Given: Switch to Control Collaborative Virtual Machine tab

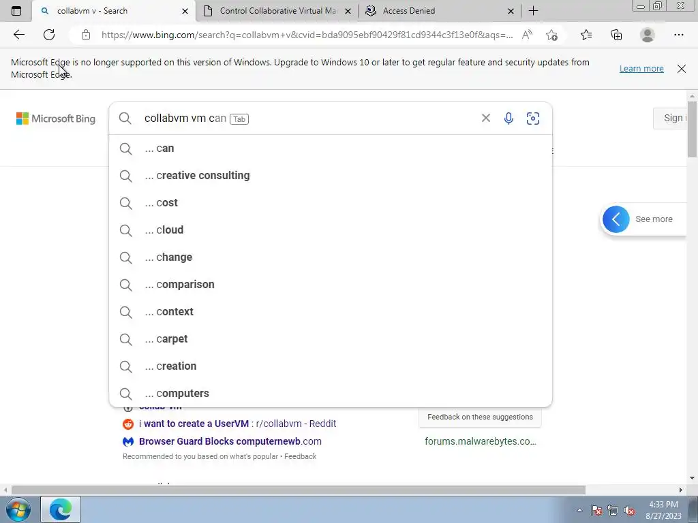Looking at the screenshot, I should click(x=277, y=11).
